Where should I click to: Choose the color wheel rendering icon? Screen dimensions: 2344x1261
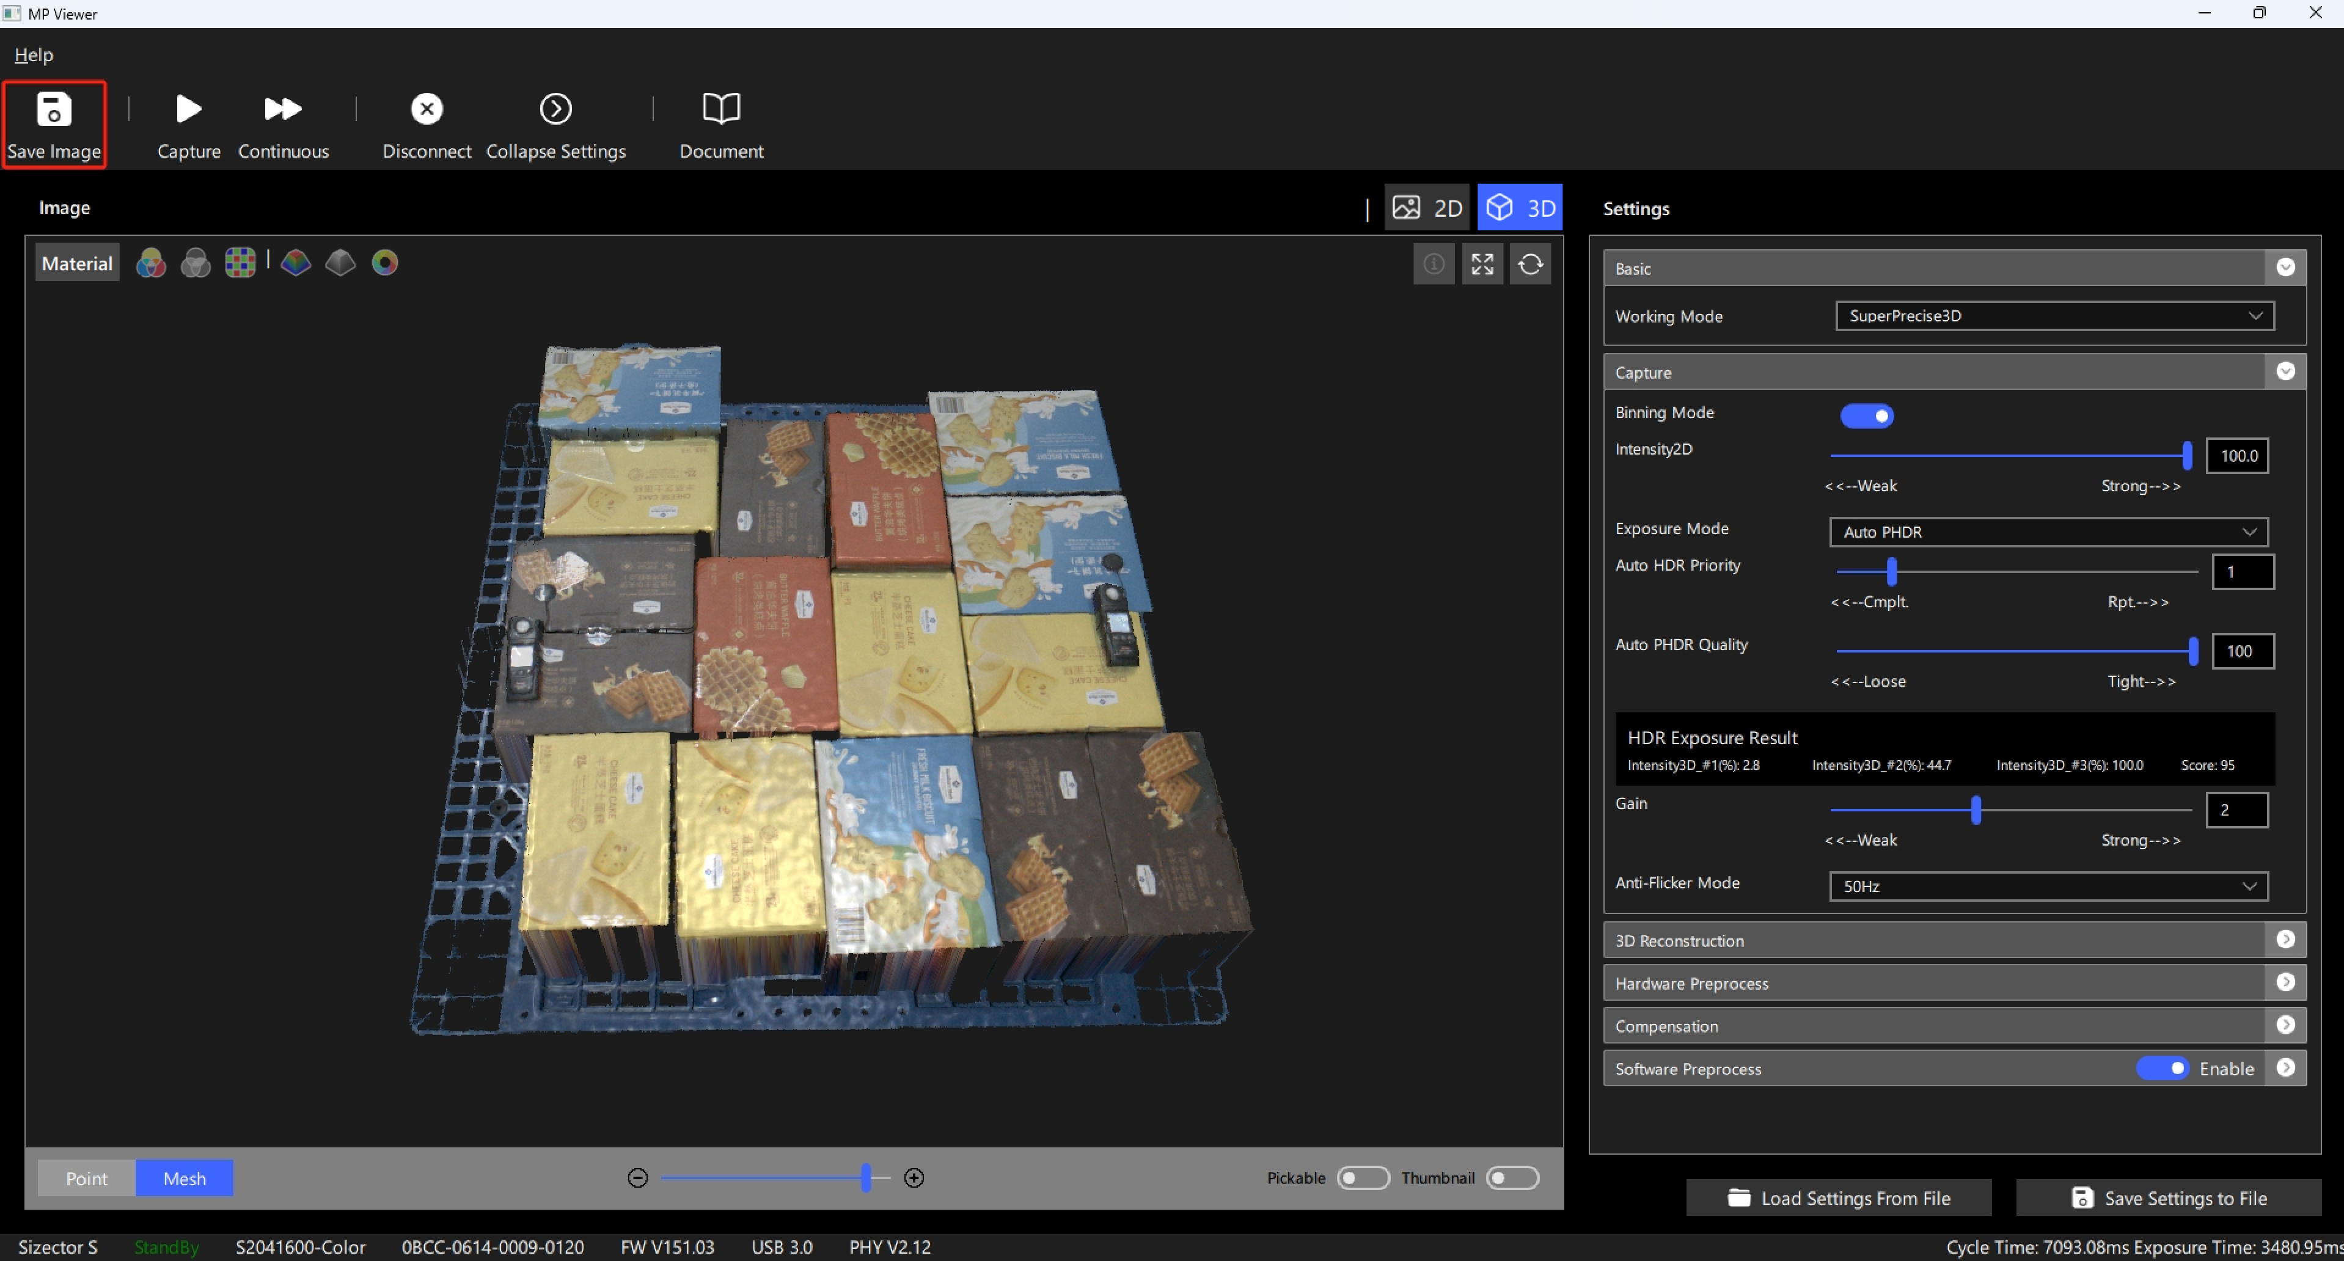pos(385,263)
